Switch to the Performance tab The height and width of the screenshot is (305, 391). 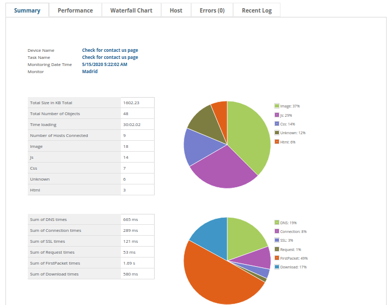tap(75, 10)
